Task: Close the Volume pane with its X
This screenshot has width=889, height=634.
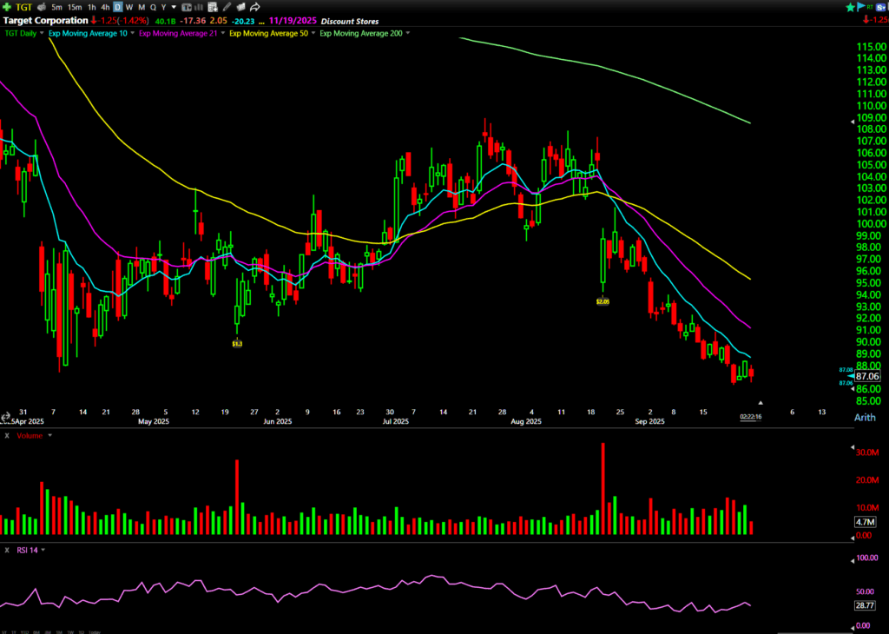Action: (x=7, y=435)
